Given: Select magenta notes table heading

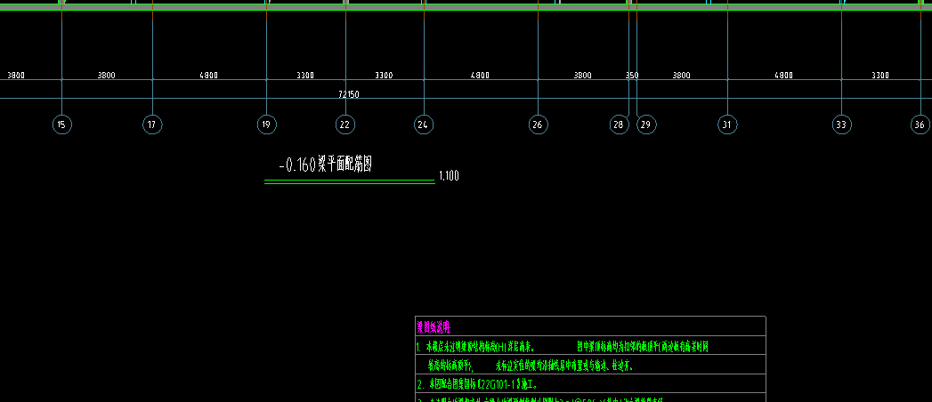Looking at the screenshot, I should point(434,326).
